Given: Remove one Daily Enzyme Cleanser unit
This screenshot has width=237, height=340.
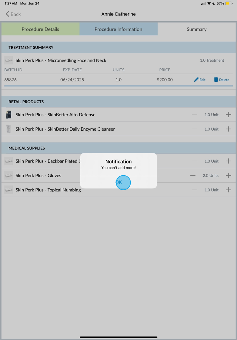Looking at the screenshot, I should 194,129.
